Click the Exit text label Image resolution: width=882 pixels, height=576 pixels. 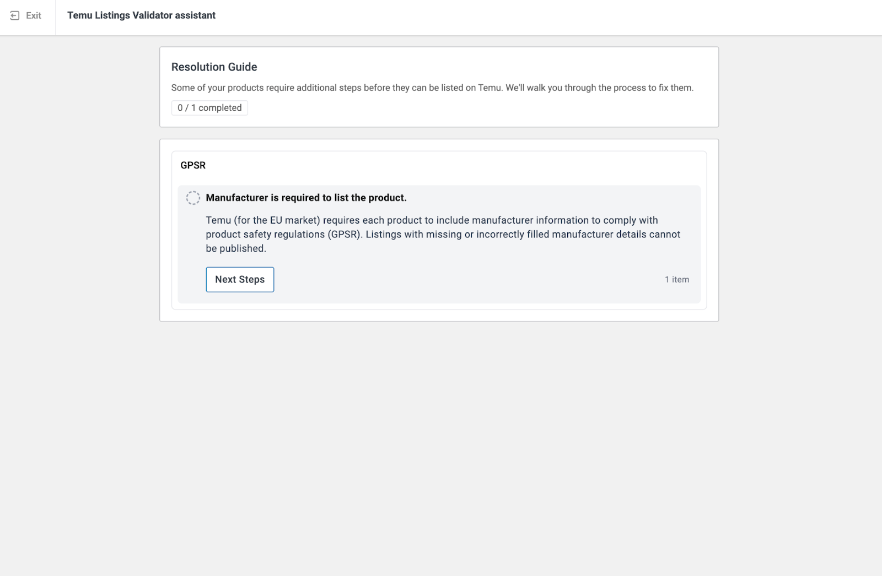click(34, 16)
